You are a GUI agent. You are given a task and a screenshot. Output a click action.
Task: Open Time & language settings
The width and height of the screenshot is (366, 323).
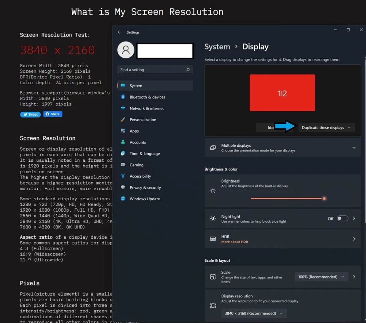[x=155, y=153]
